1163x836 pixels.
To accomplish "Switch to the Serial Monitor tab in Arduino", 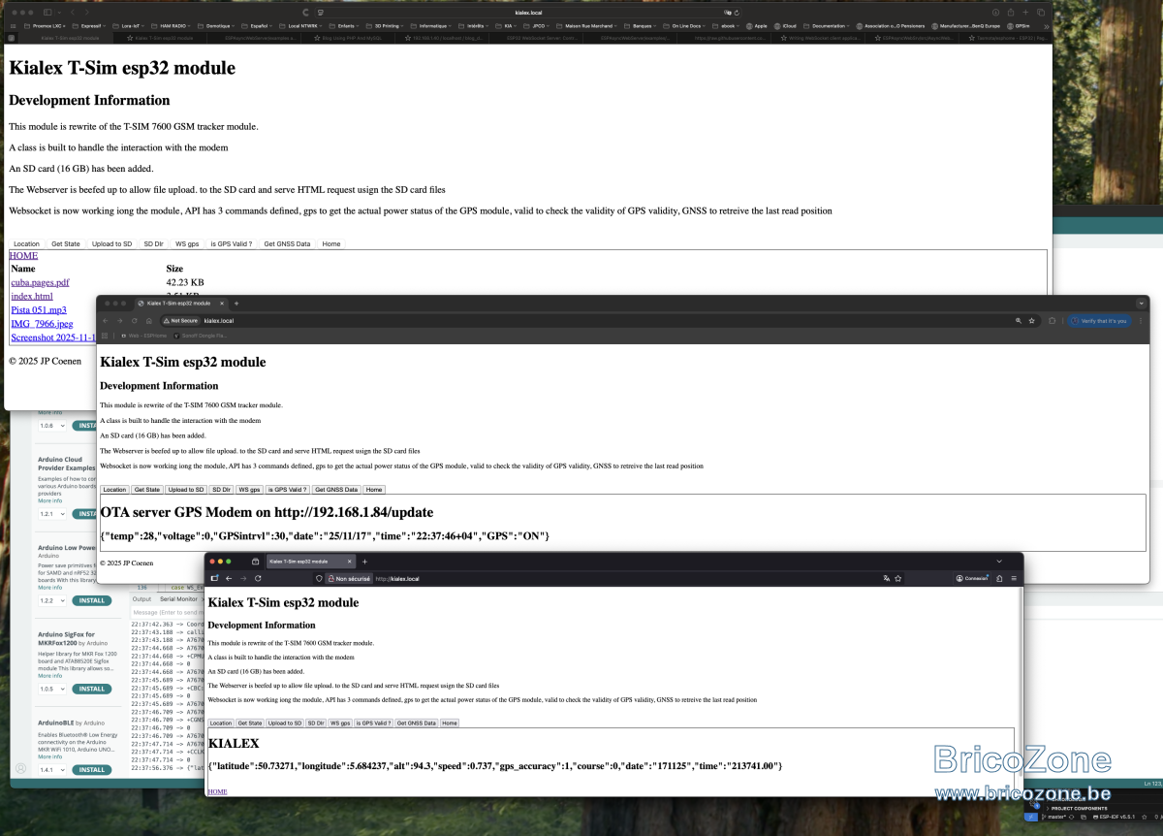I will 178,599.
